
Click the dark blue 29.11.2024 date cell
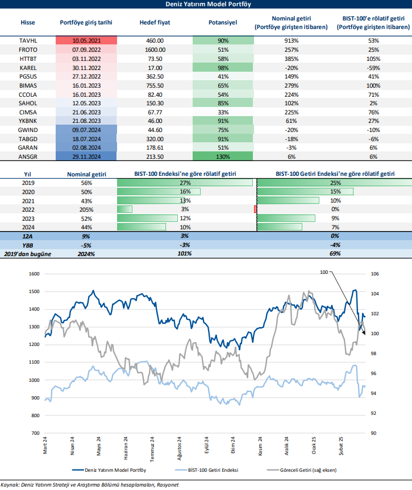pyautogui.click(x=86, y=155)
